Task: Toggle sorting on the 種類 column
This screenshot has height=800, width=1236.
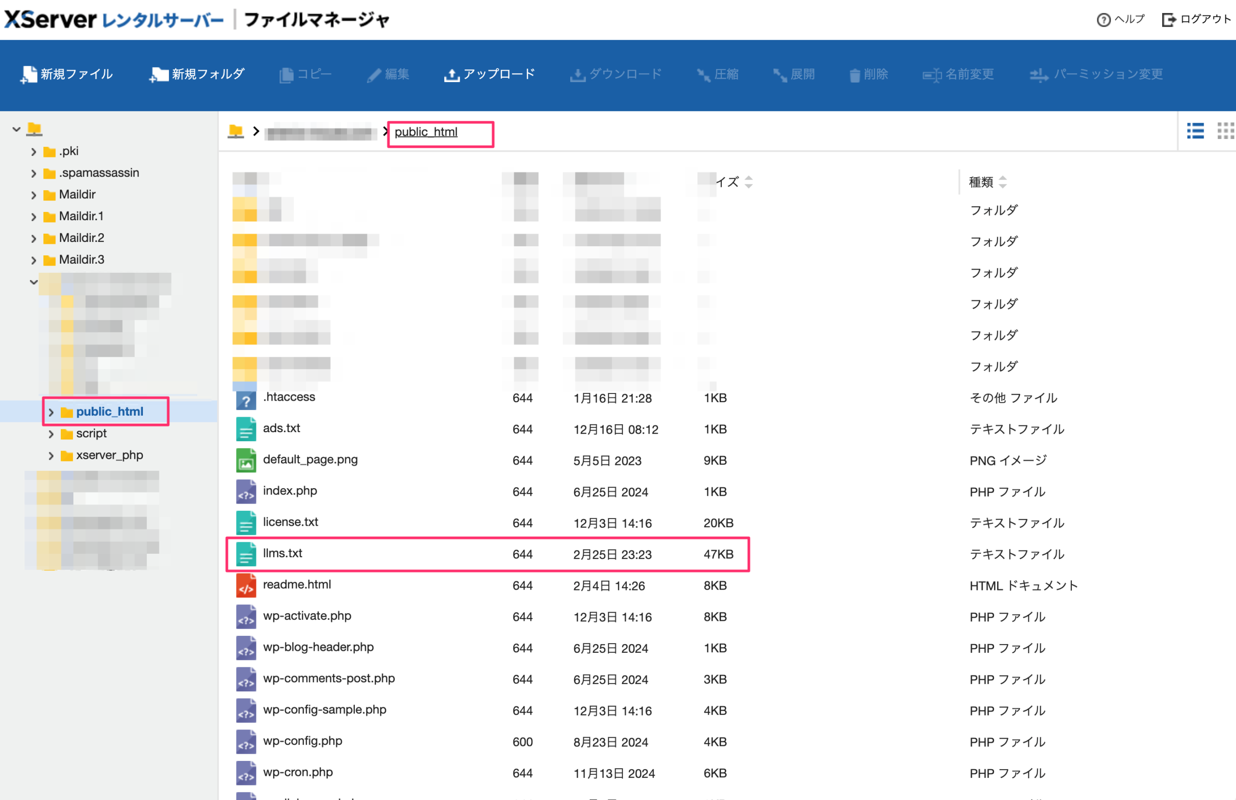Action: coord(1003,182)
